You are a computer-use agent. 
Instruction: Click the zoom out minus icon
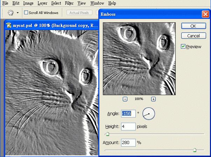tap(125, 99)
